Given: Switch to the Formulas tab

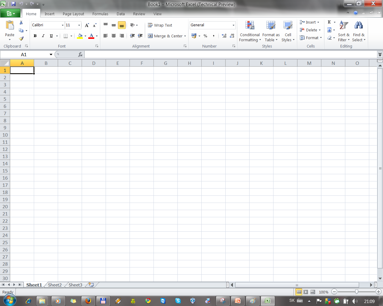Looking at the screenshot, I should (100, 14).
